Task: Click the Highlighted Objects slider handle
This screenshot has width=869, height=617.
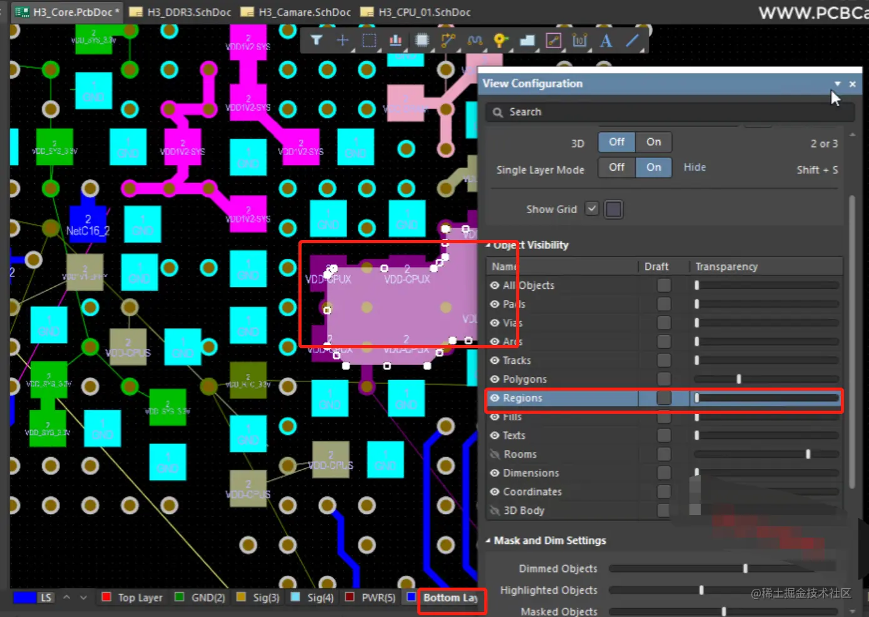Action: tap(701, 589)
